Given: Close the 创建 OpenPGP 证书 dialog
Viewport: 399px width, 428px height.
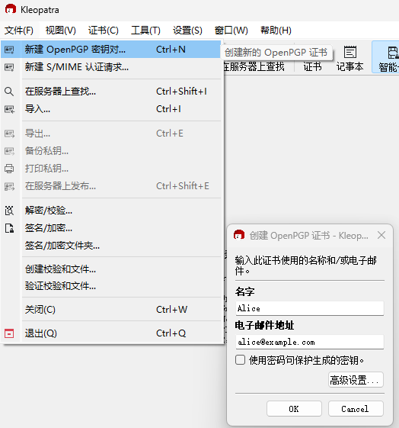Looking at the screenshot, I should click(381, 235).
